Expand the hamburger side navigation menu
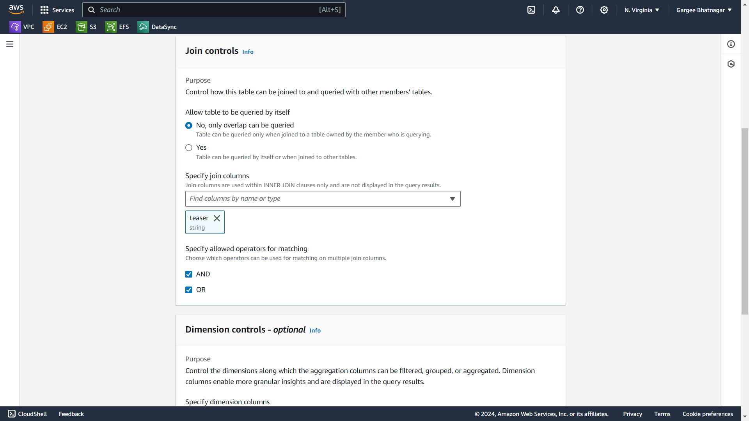The image size is (749, 421). click(x=10, y=44)
